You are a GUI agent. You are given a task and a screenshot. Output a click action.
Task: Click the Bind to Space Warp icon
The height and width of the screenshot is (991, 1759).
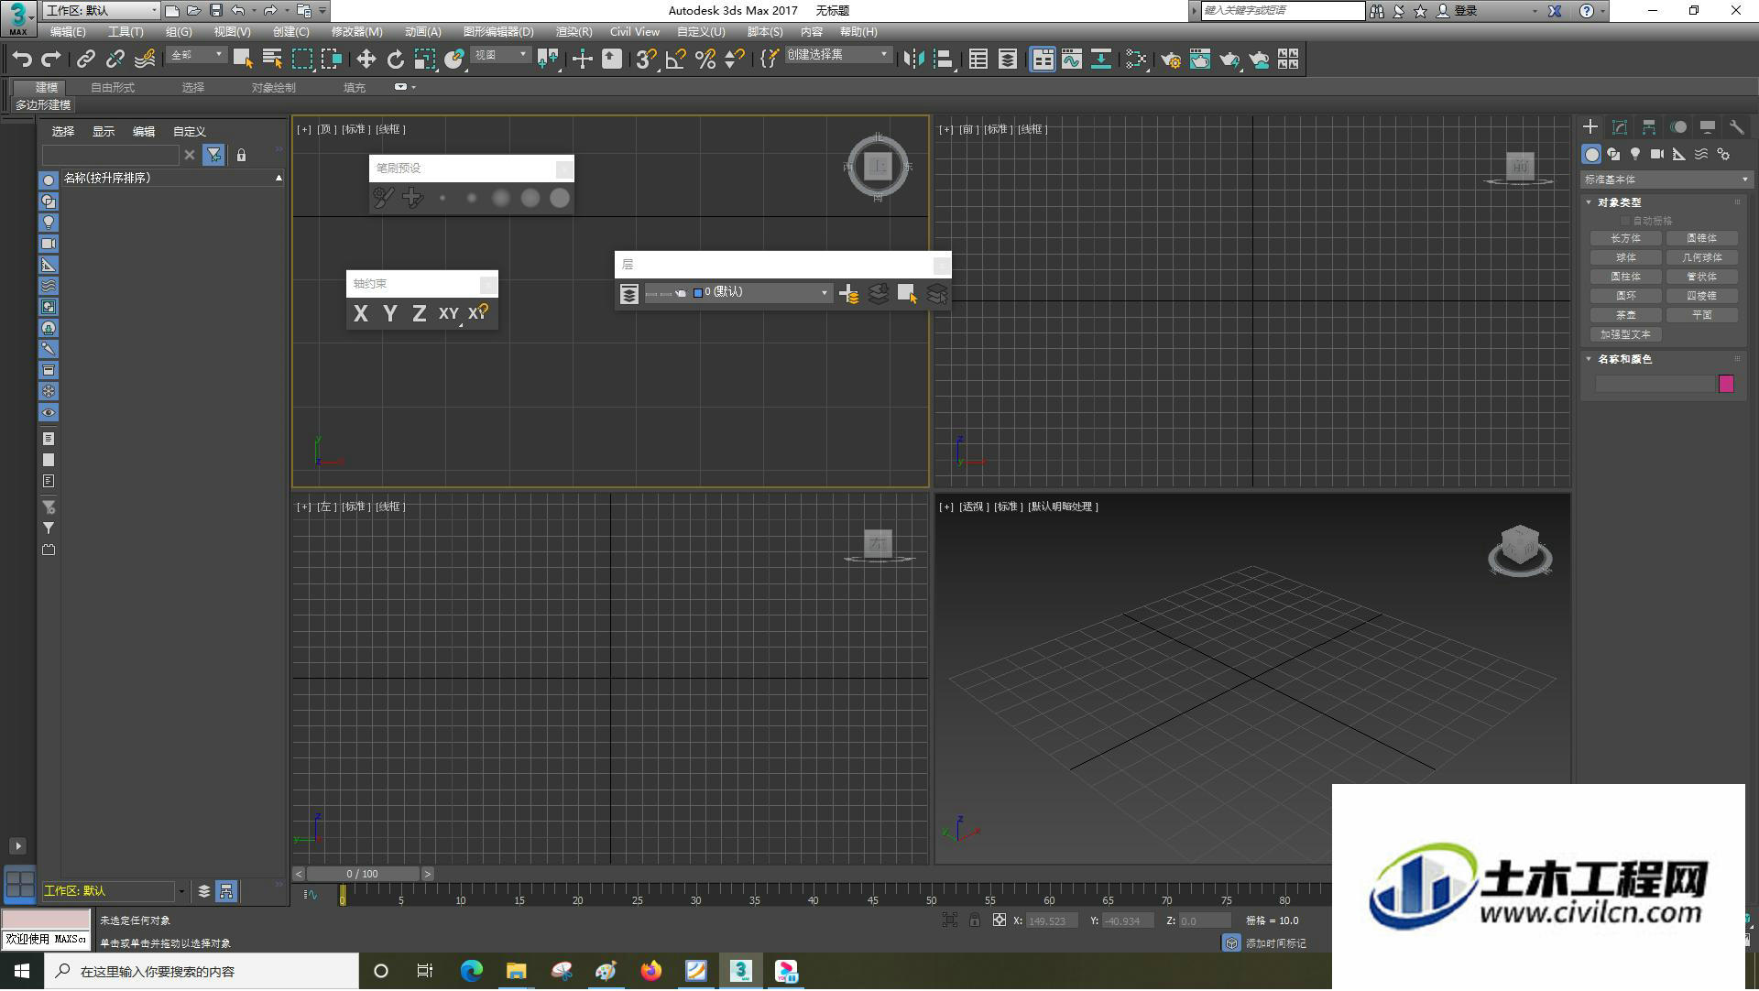[x=145, y=60]
